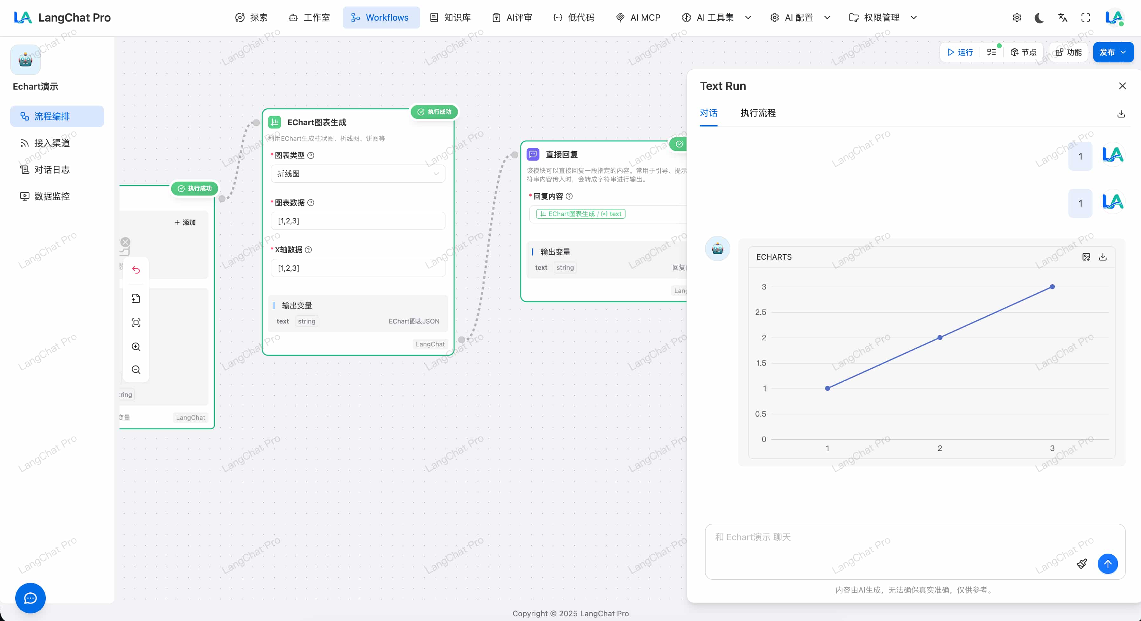Click the zoom in magnifier icon
The width and height of the screenshot is (1141, 621).
tap(136, 346)
